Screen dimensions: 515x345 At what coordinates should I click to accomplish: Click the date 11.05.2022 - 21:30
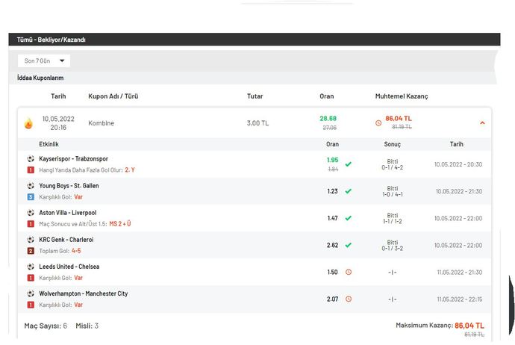(460, 273)
